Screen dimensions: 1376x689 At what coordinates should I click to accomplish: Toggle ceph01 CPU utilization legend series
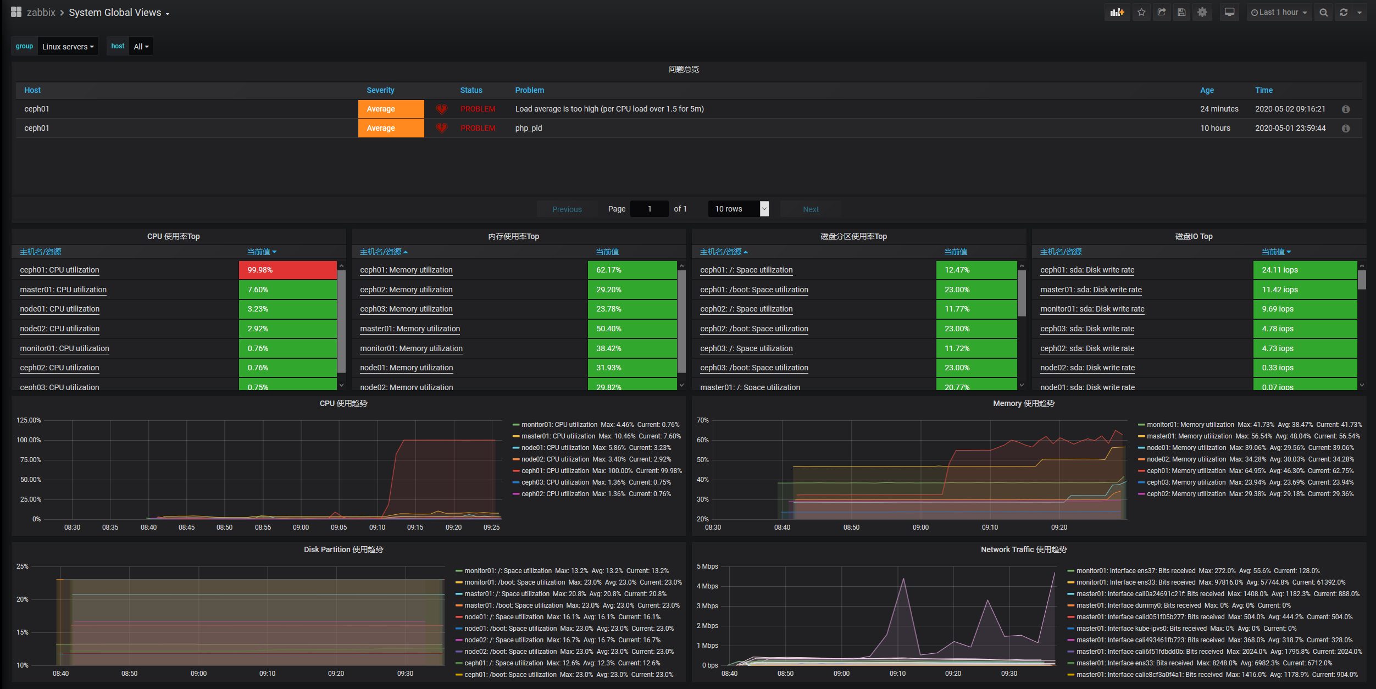(555, 471)
